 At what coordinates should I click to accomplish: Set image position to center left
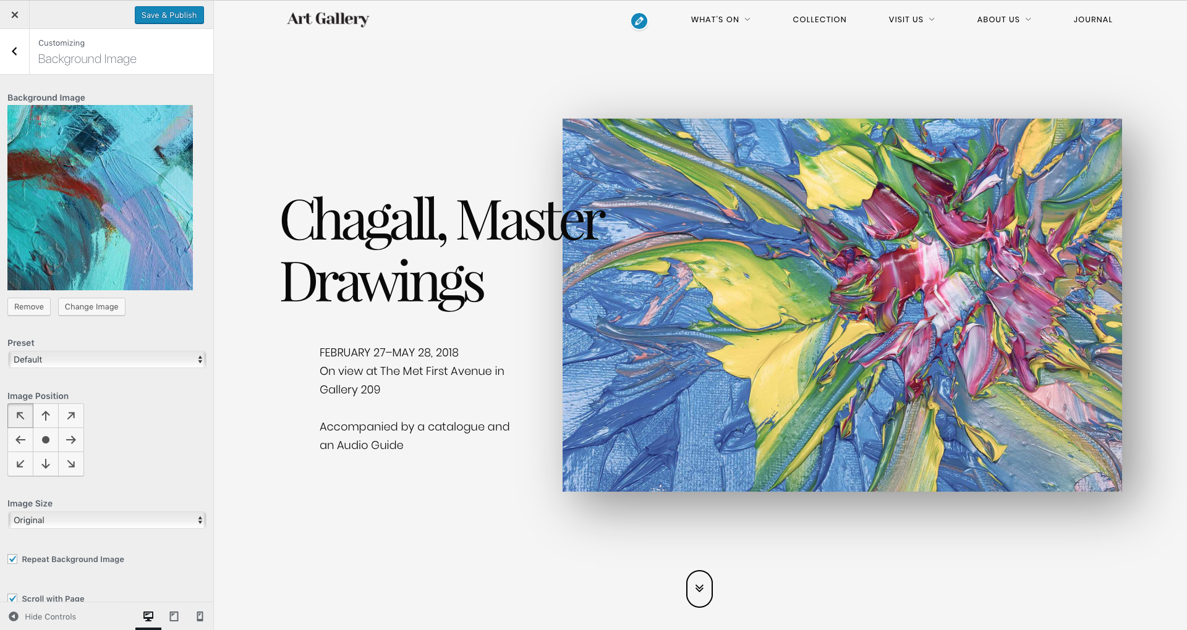click(x=20, y=440)
